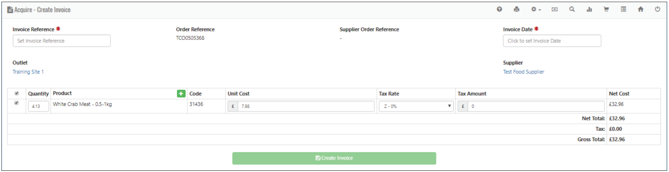Open the Training Site 1 outlet link
Screen dimensions: 669x172
[x=28, y=72]
